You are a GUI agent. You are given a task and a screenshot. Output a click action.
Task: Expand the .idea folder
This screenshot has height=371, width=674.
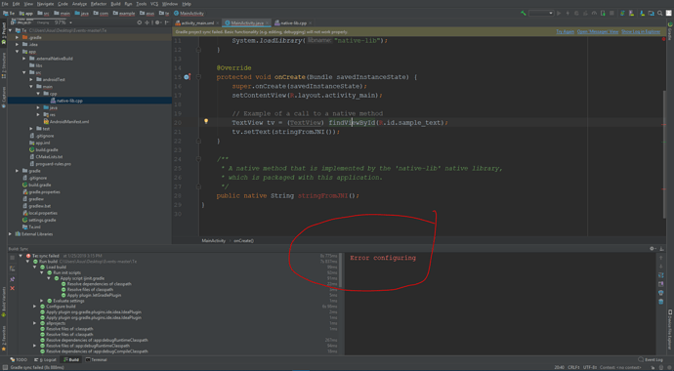[x=18, y=45]
